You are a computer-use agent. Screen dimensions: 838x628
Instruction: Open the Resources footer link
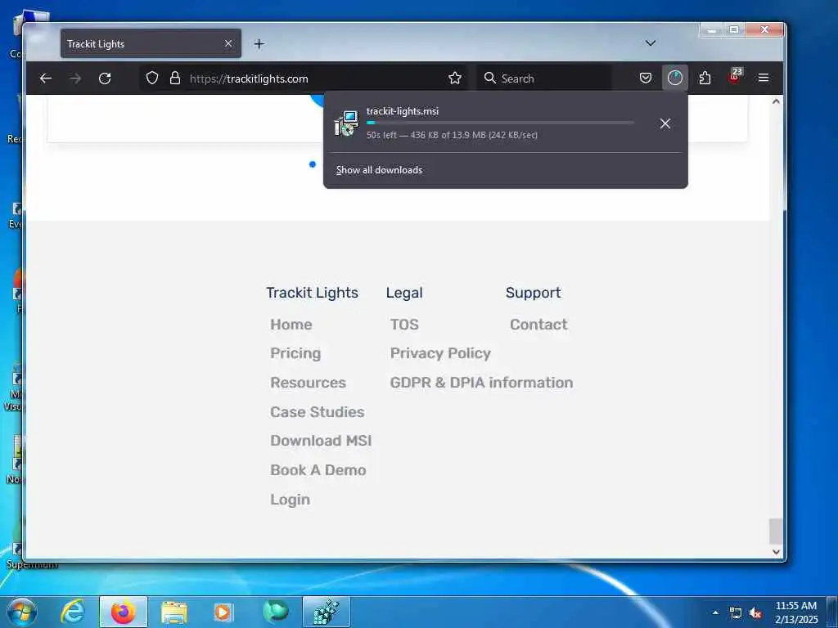tap(308, 383)
